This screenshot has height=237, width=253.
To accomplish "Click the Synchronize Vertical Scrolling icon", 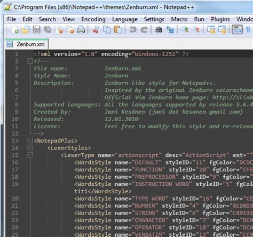I will [x=211, y=30].
